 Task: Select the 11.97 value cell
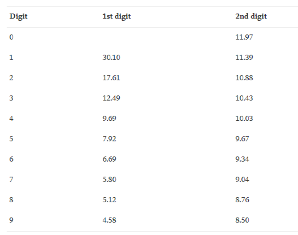tap(244, 37)
